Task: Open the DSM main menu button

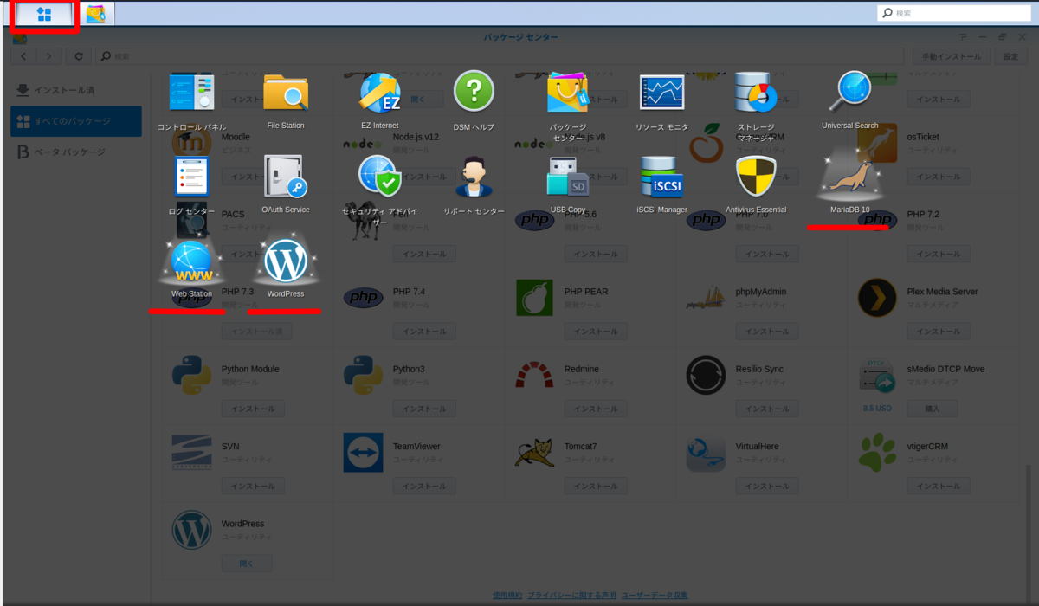Action: tap(44, 14)
